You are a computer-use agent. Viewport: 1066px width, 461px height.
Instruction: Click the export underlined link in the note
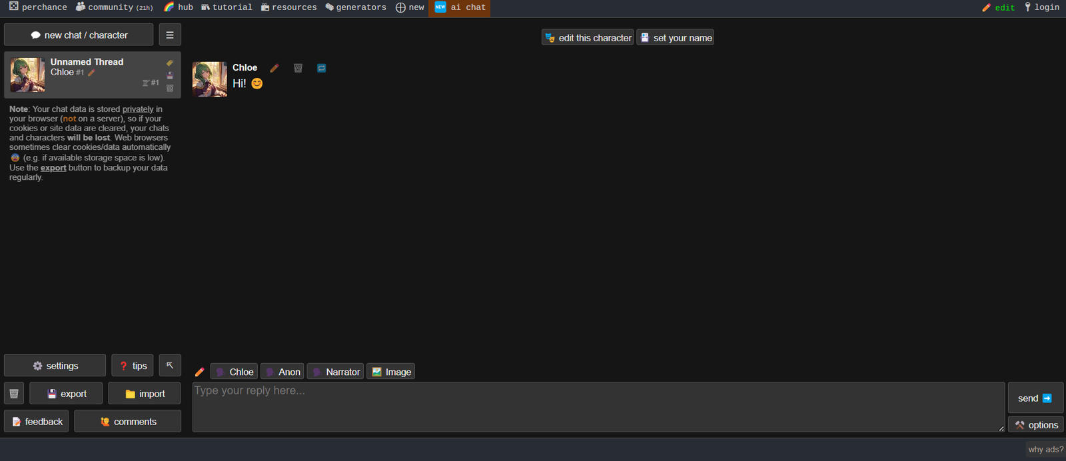(53, 168)
